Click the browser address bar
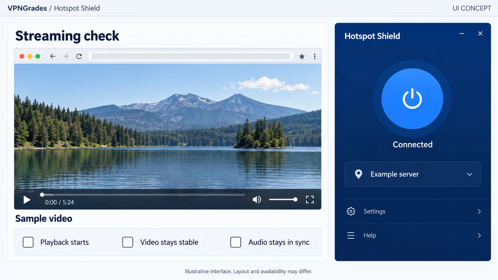 191,56
